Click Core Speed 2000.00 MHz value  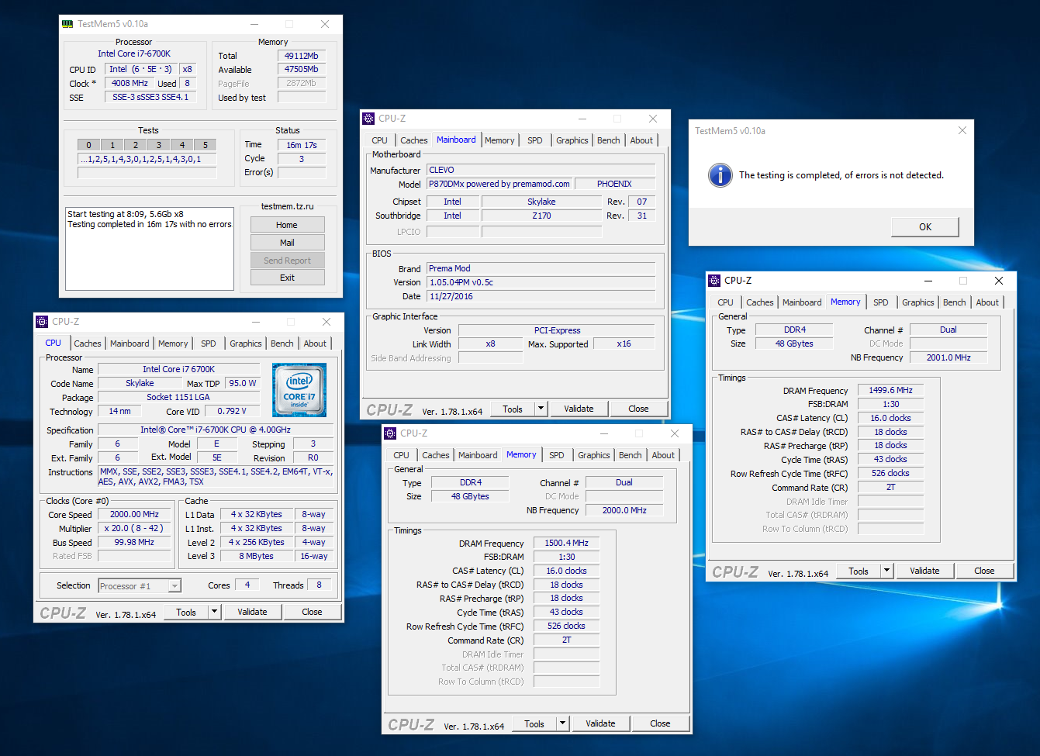[x=135, y=514]
